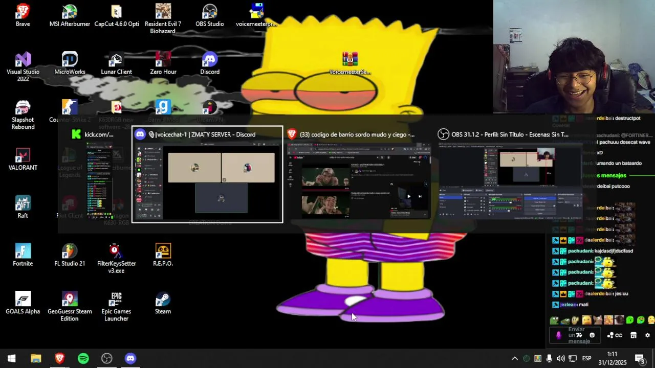Open GeoGuessr Steam Edition shortcut
The height and width of the screenshot is (368, 655).
pos(70,306)
